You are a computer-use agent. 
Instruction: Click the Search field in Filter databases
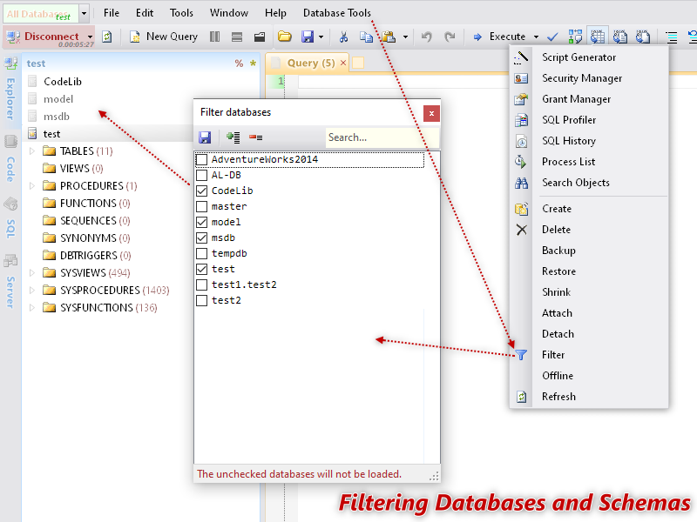point(382,137)
